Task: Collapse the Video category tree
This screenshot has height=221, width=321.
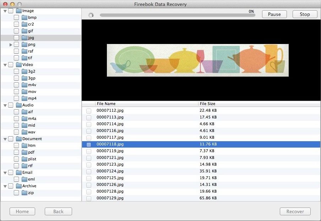Action: pyautogui.click(x=5, y=65)
